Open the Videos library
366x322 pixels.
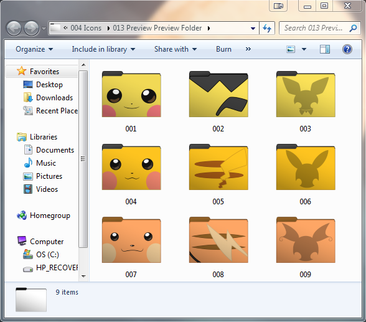[47, 189]
